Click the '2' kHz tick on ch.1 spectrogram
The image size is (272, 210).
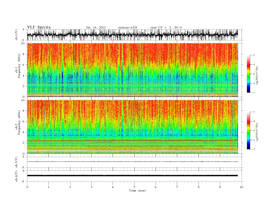pos(24,86)
